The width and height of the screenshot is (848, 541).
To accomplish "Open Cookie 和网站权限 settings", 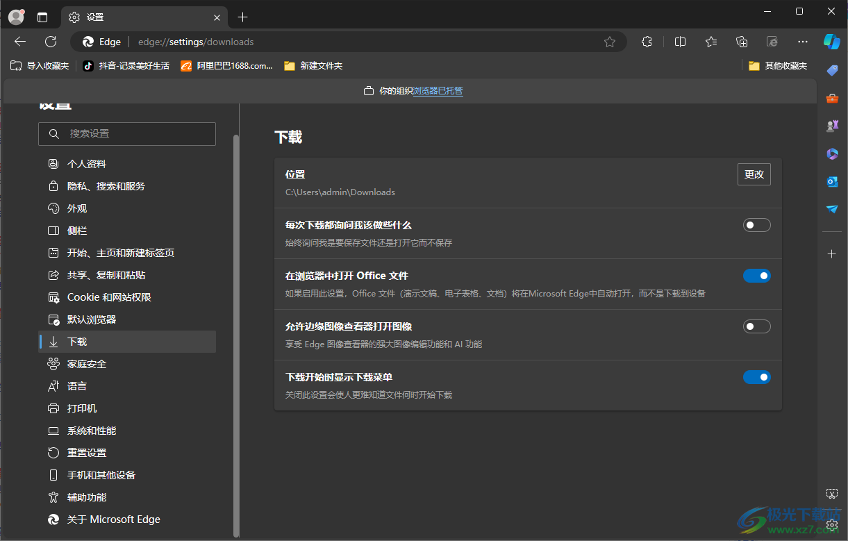I will pos(127,297).
